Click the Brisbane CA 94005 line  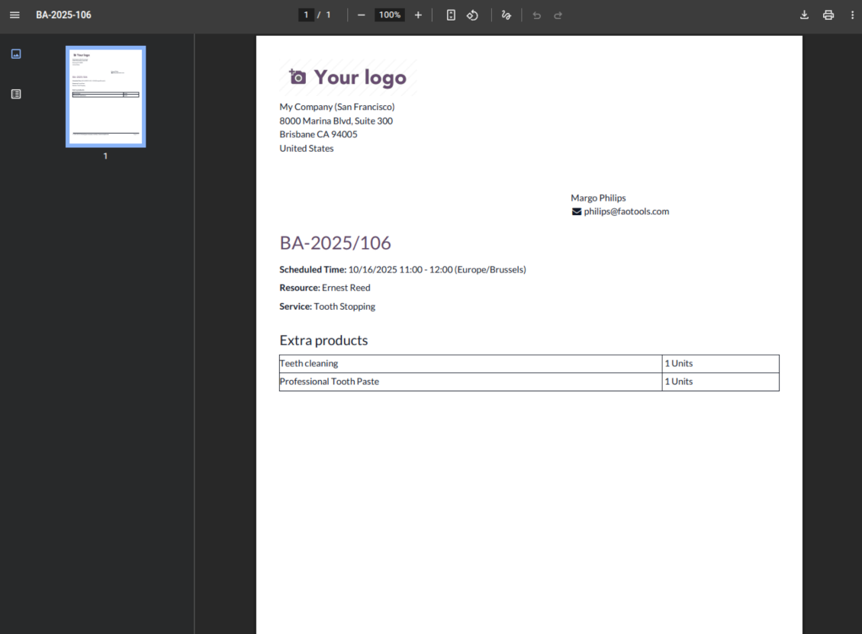318,134
